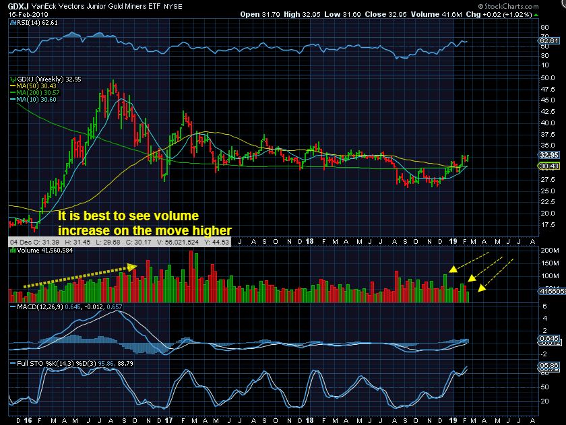The image size is (566, 425).
Task: Click year 16 on the bottom time axis
Action: (28, 421)
